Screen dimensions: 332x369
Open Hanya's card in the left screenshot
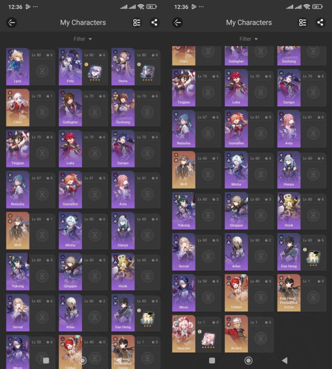point(136,231)
